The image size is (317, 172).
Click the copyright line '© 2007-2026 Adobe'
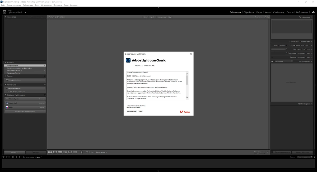click(x=139, y=76)
